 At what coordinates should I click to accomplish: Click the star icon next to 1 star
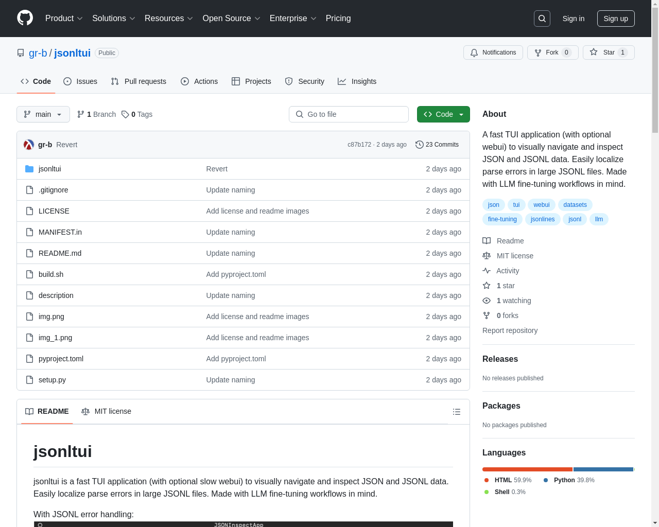tap(487, 286)
